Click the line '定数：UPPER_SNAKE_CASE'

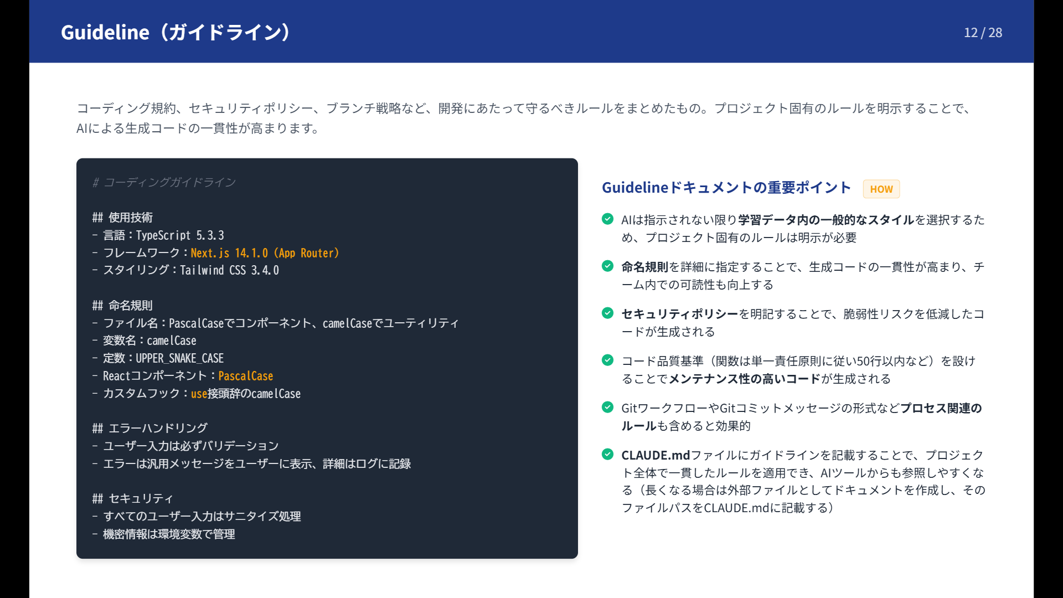coord(158,358)
